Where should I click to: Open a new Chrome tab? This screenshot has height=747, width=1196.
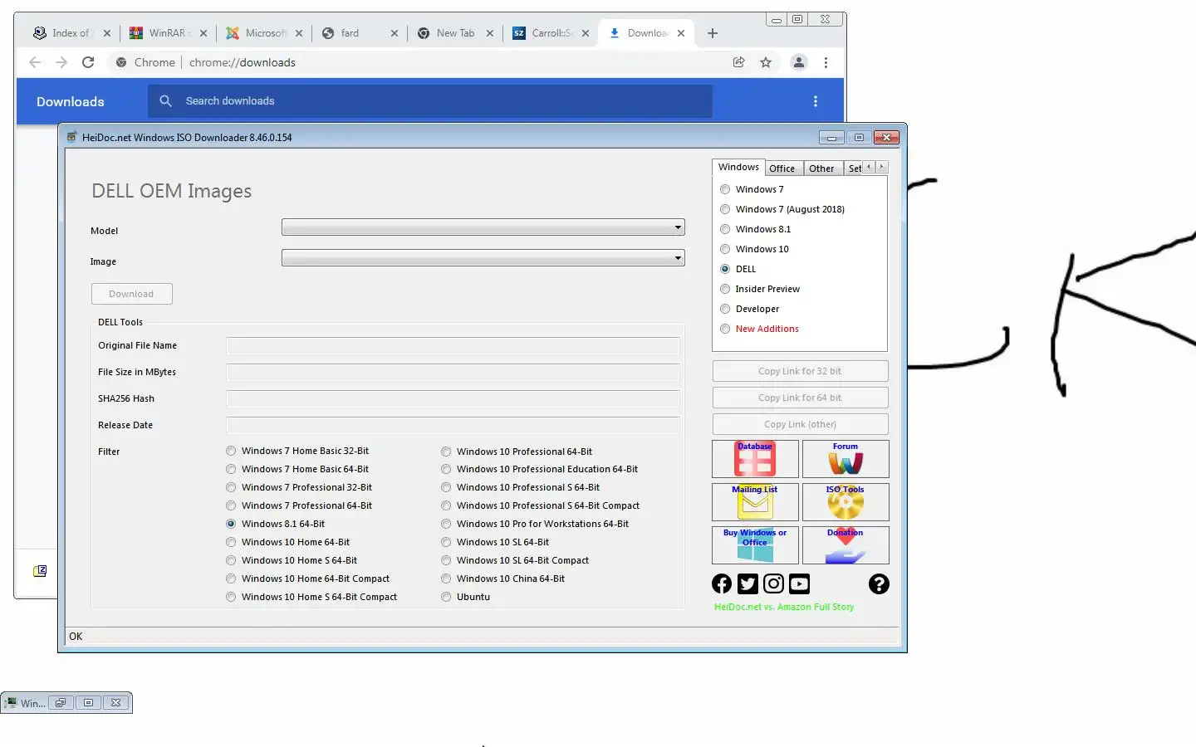[x=713, y=33]
